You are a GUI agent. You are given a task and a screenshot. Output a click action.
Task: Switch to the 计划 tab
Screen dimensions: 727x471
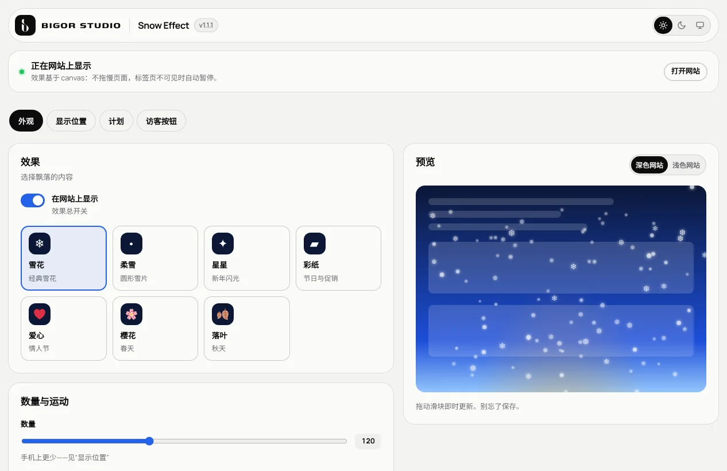[x=116, y=121]
